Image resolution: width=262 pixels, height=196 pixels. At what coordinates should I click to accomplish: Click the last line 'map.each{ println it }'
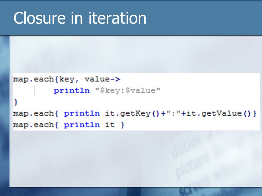tap(69, 125)
